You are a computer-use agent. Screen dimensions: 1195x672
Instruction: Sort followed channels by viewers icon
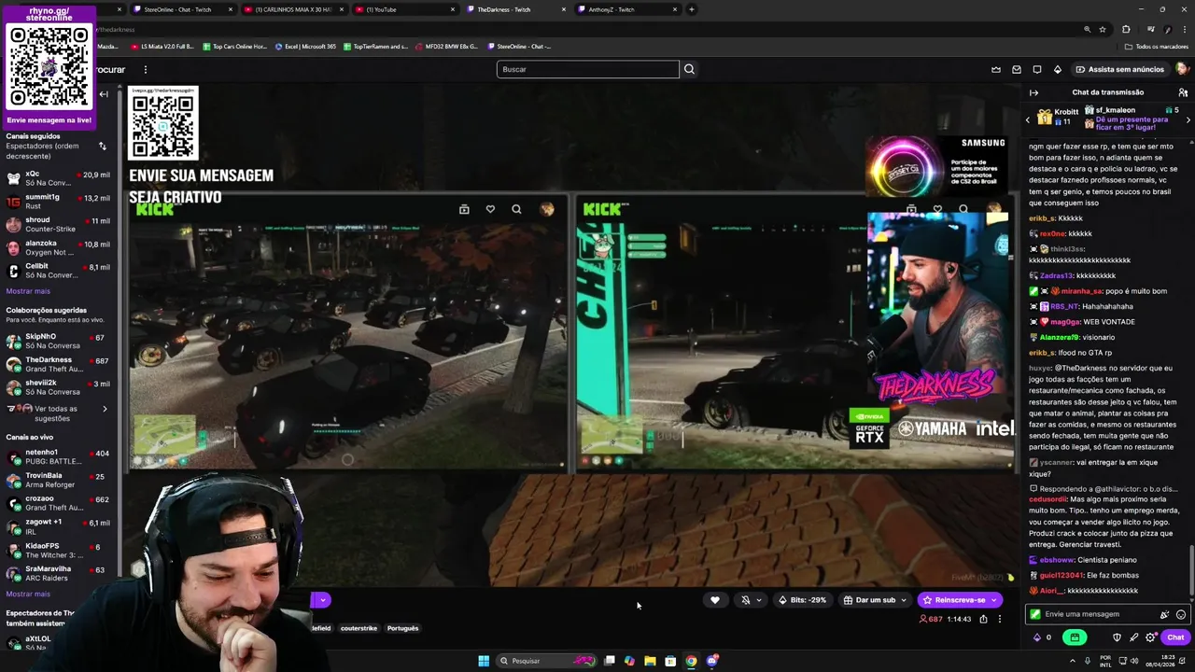pyautogui.click(x=103, y=147)
